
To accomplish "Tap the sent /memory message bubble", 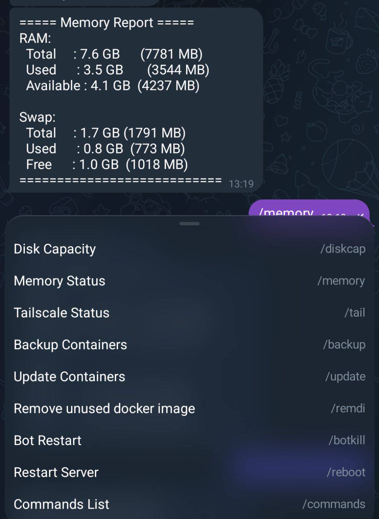I will click(x=309, y=209).
